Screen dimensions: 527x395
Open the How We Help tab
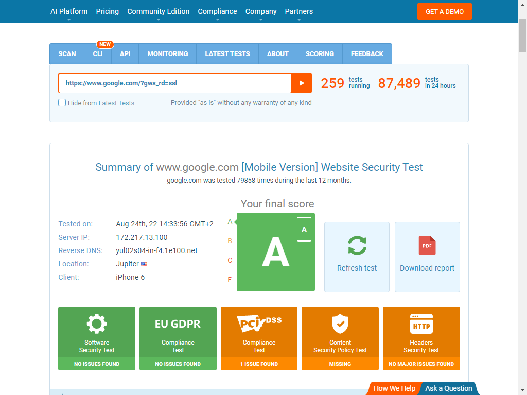tap(394, 388)
